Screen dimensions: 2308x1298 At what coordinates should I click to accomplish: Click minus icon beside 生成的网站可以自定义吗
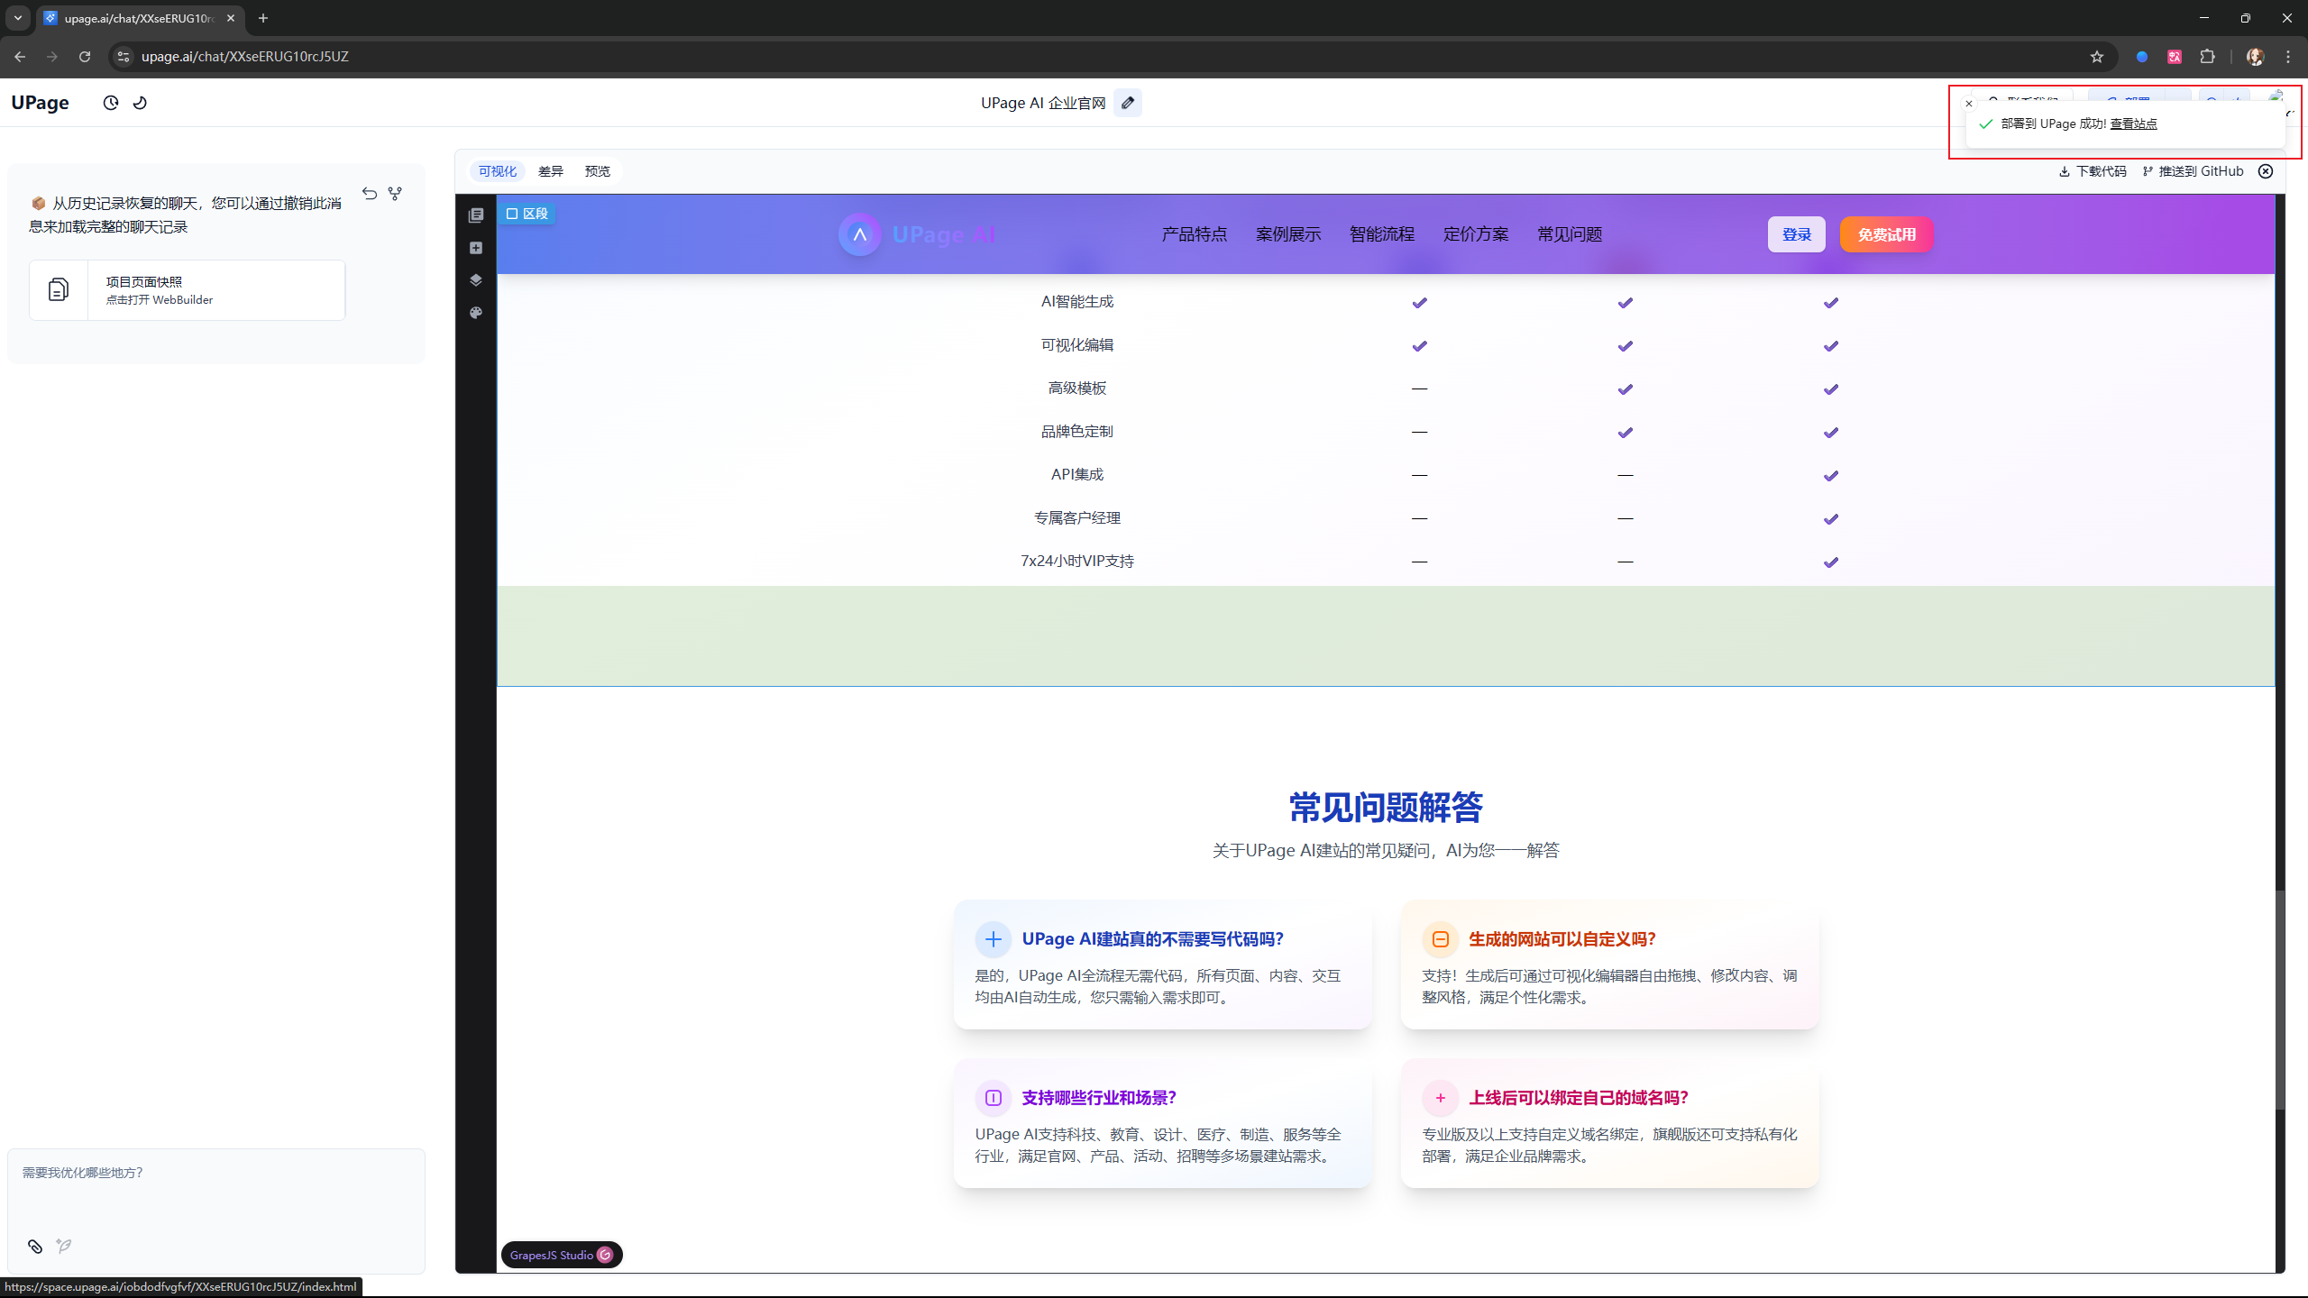point(1440,939)
